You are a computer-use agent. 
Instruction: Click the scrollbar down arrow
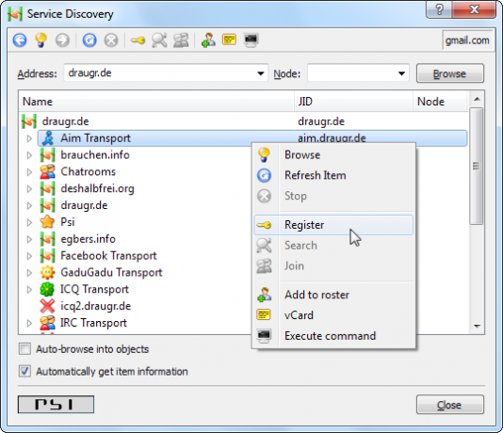point(477,327)
